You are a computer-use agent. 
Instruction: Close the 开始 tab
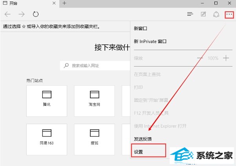(54, 3)
